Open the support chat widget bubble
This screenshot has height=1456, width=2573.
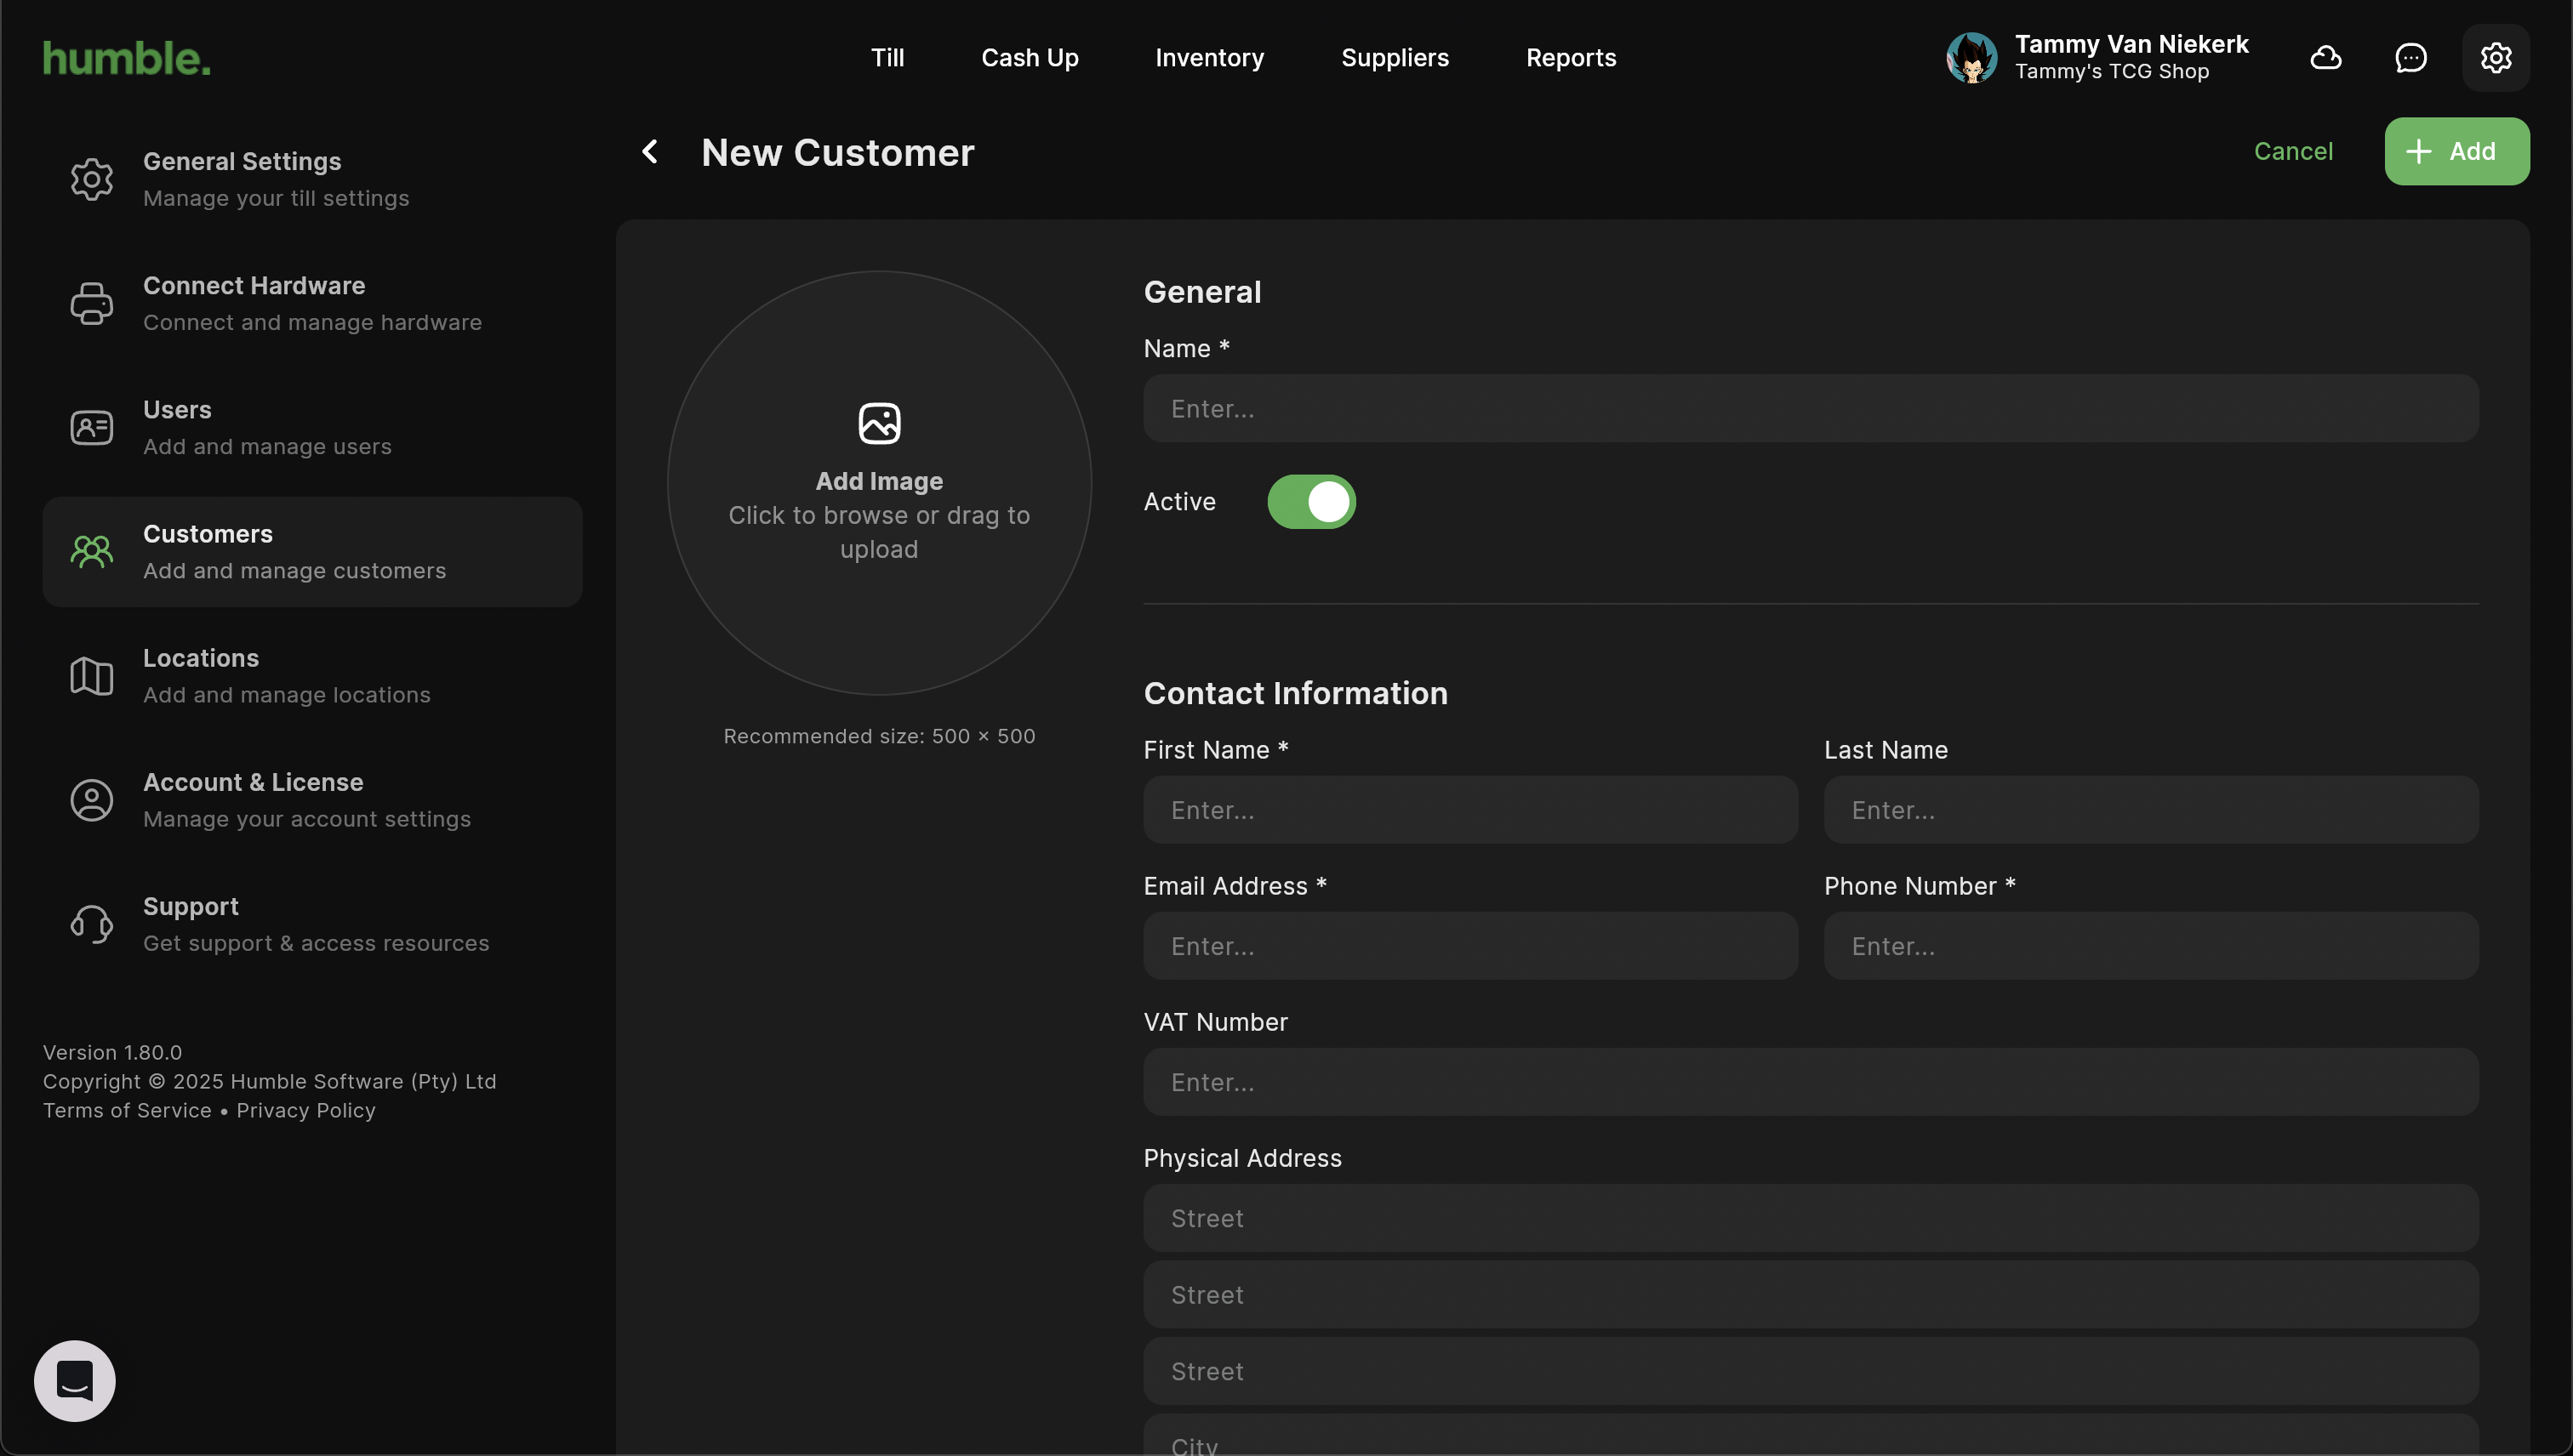(x=75, y=1380)
